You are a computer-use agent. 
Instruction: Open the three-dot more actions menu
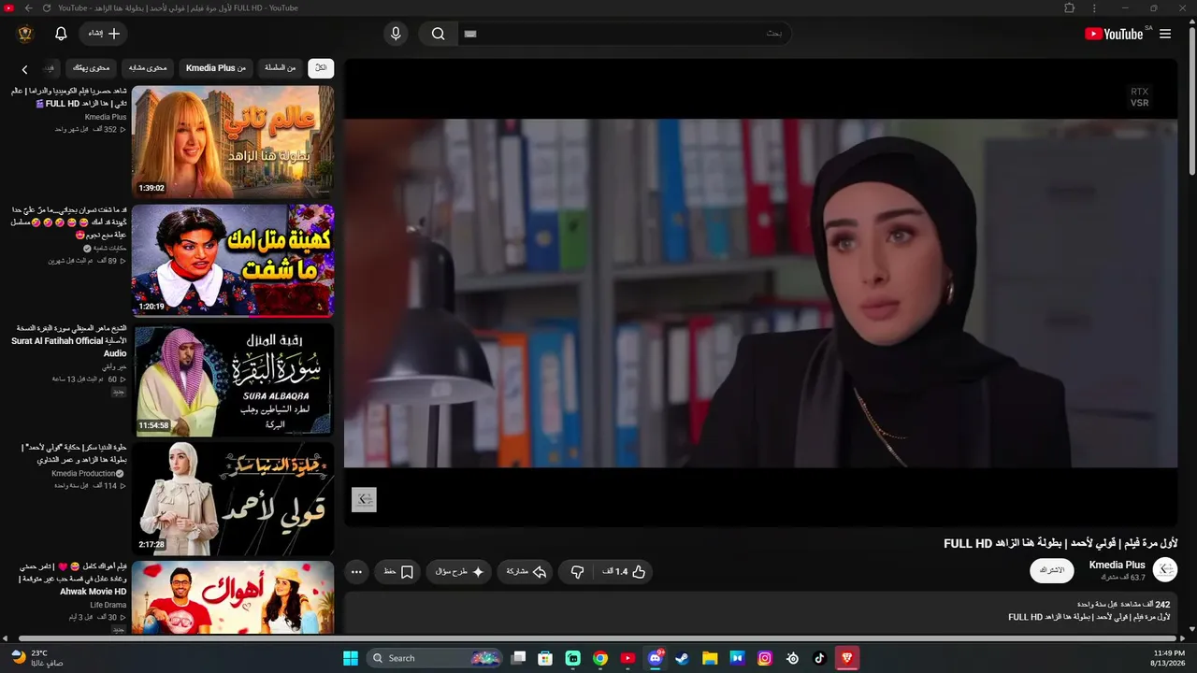pyautogui.click(x=356, y=572)
